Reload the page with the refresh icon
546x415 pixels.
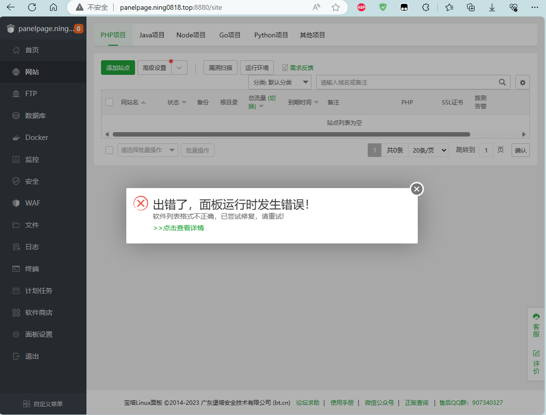click(x=32, y=7)
